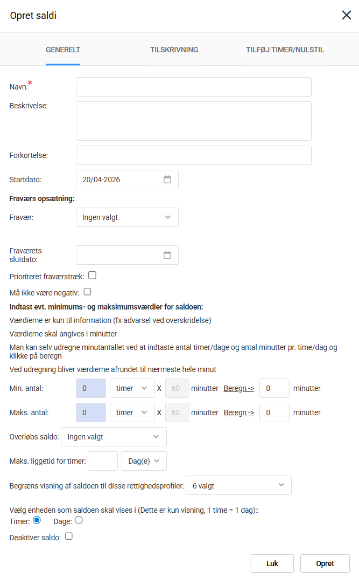Viewport: 359px width, 578px height.
Task: Close the Opret saldi dialog
Action: (346, 15)
